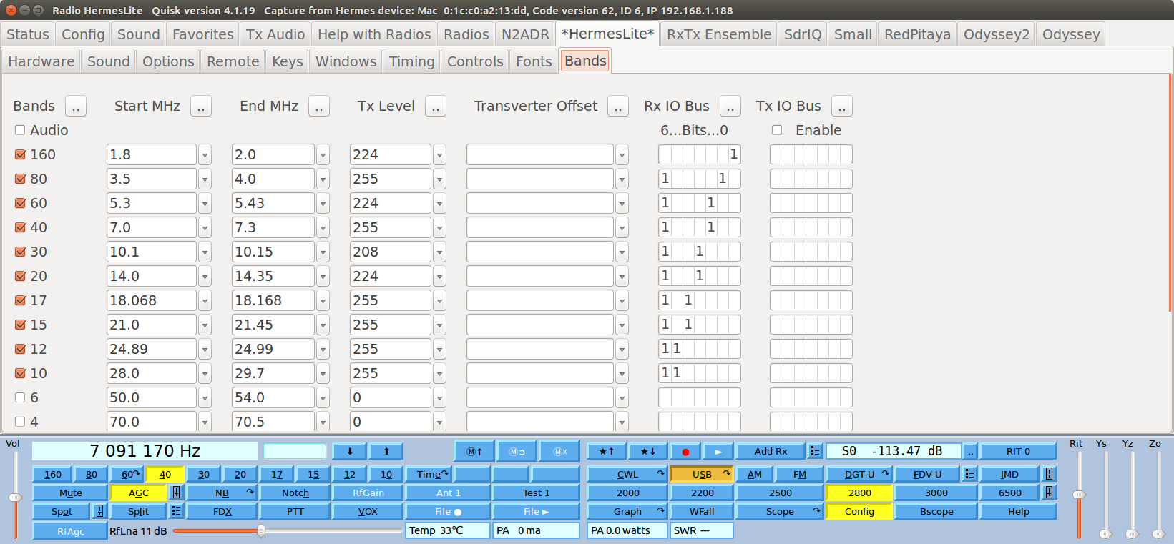
Task: Switch to the Hardware sub-tab
Action: (x=41, y=61)
